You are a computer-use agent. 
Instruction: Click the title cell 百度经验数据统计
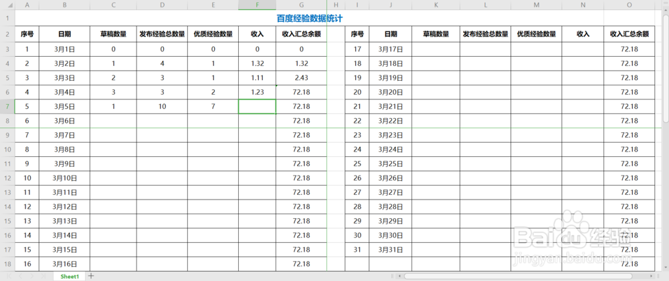point(310,18)
